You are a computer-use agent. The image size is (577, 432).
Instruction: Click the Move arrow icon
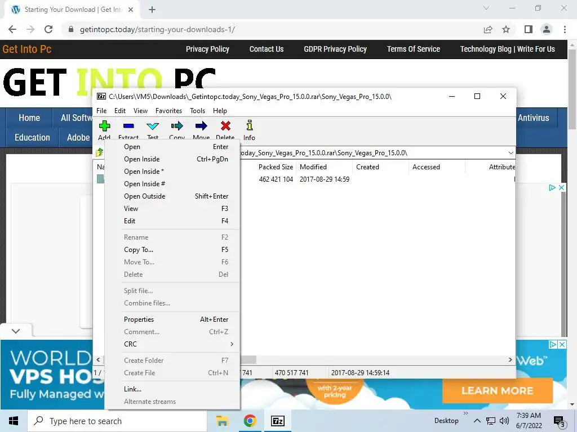click(x=201, y=126)
